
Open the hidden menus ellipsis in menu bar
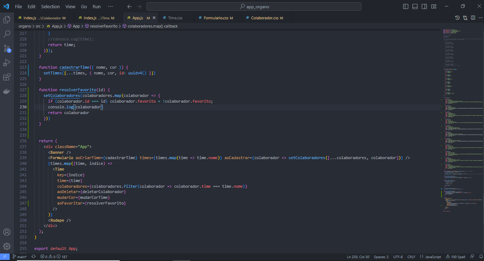[110, 6]
